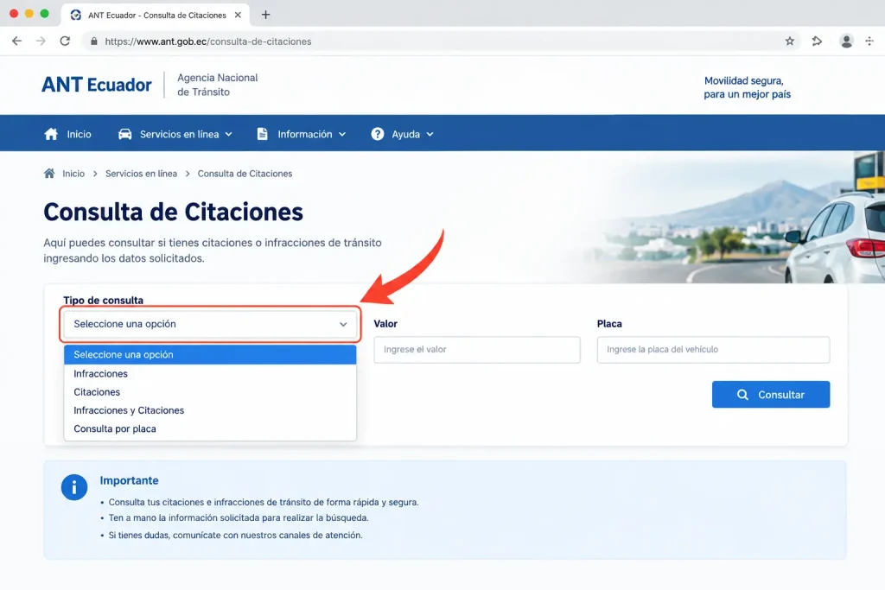This screenshot has width=885, height=590.
Task: Open a new tab with plus icon
Action: coord(266,15)
